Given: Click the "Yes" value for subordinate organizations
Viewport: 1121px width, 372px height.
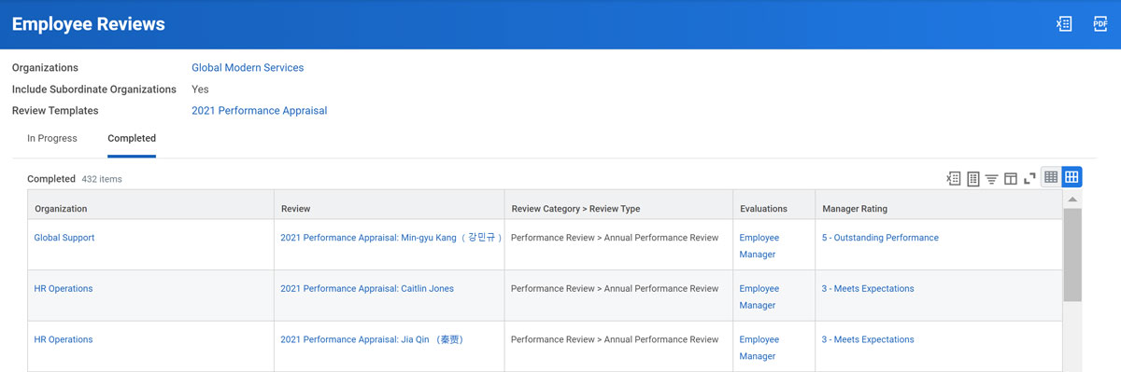Looking at the screenshot, I should pos(200,90).
